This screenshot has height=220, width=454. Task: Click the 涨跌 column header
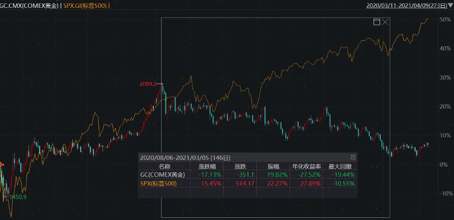241,166
